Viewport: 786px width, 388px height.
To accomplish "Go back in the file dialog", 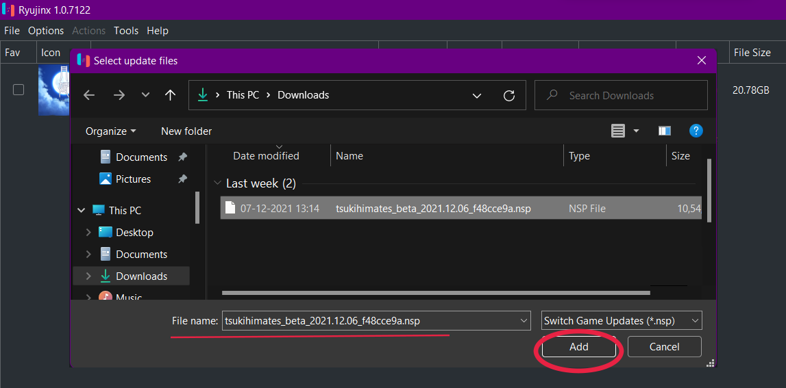I will 89,95.
